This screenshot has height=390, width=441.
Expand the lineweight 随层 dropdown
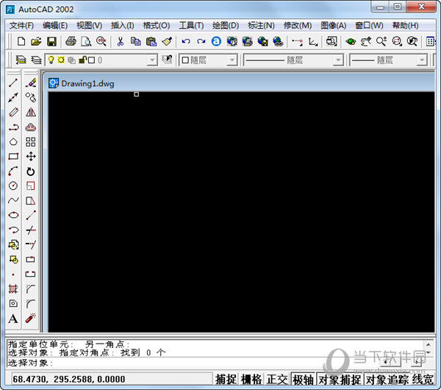pos(422,60)
